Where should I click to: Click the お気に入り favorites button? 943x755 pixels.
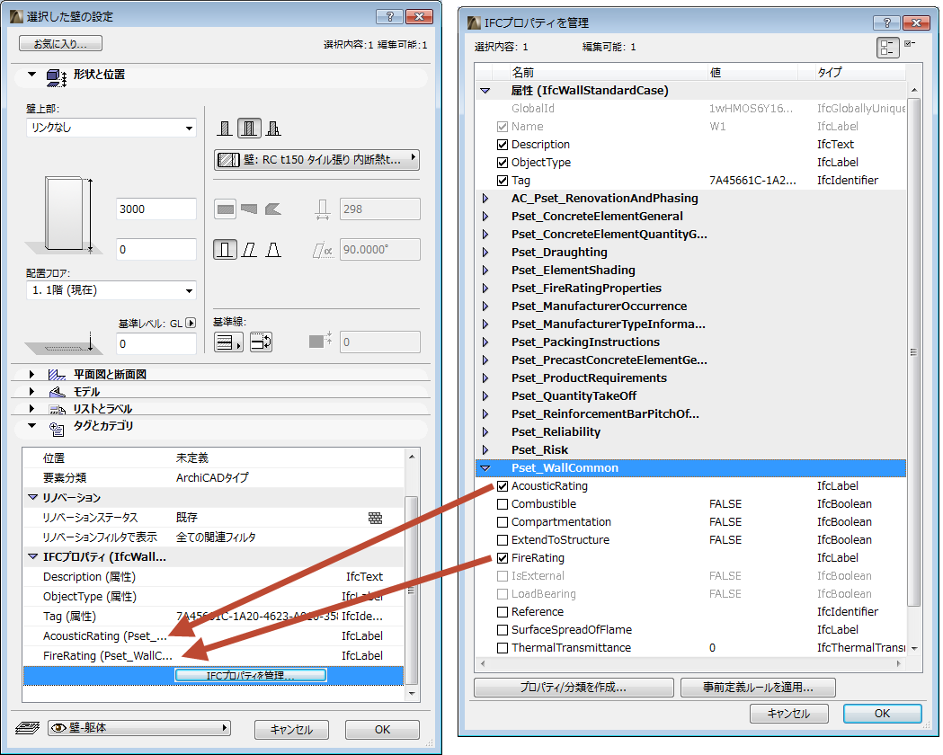tap(60, 44)
